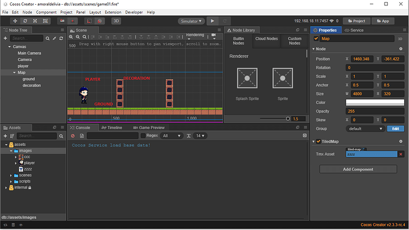409x230 pixels.
Task: Change the Assets sort order
Action: [x=12, y=136]
